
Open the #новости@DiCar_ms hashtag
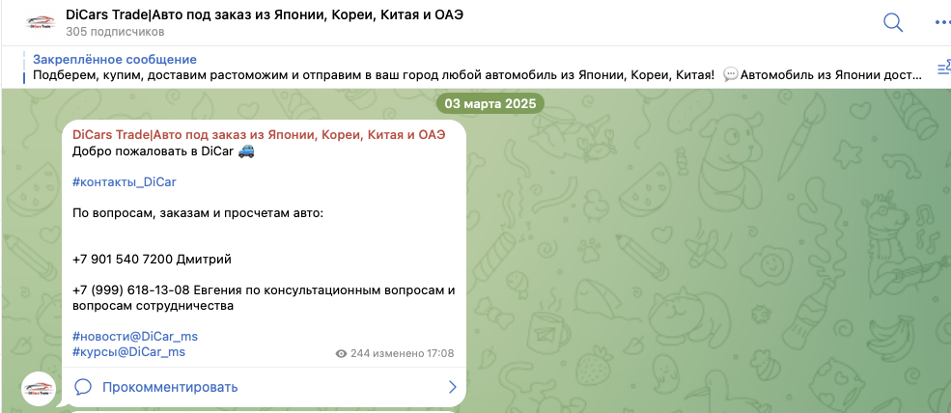(135, 336)
